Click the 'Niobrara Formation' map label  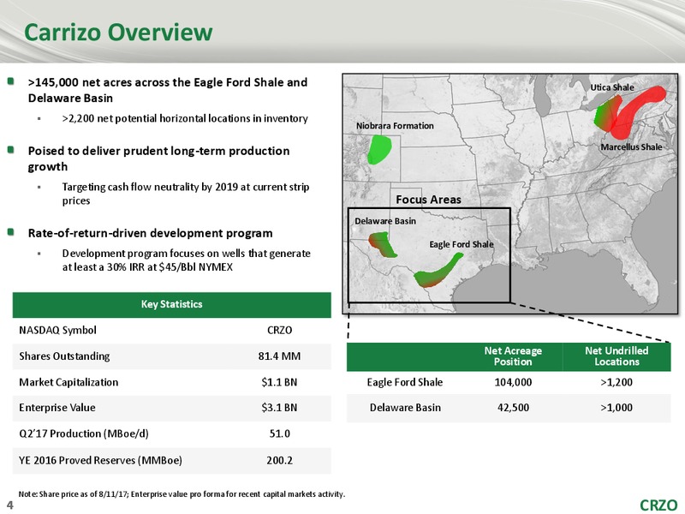pyautogui.click(x=395, y=126)
